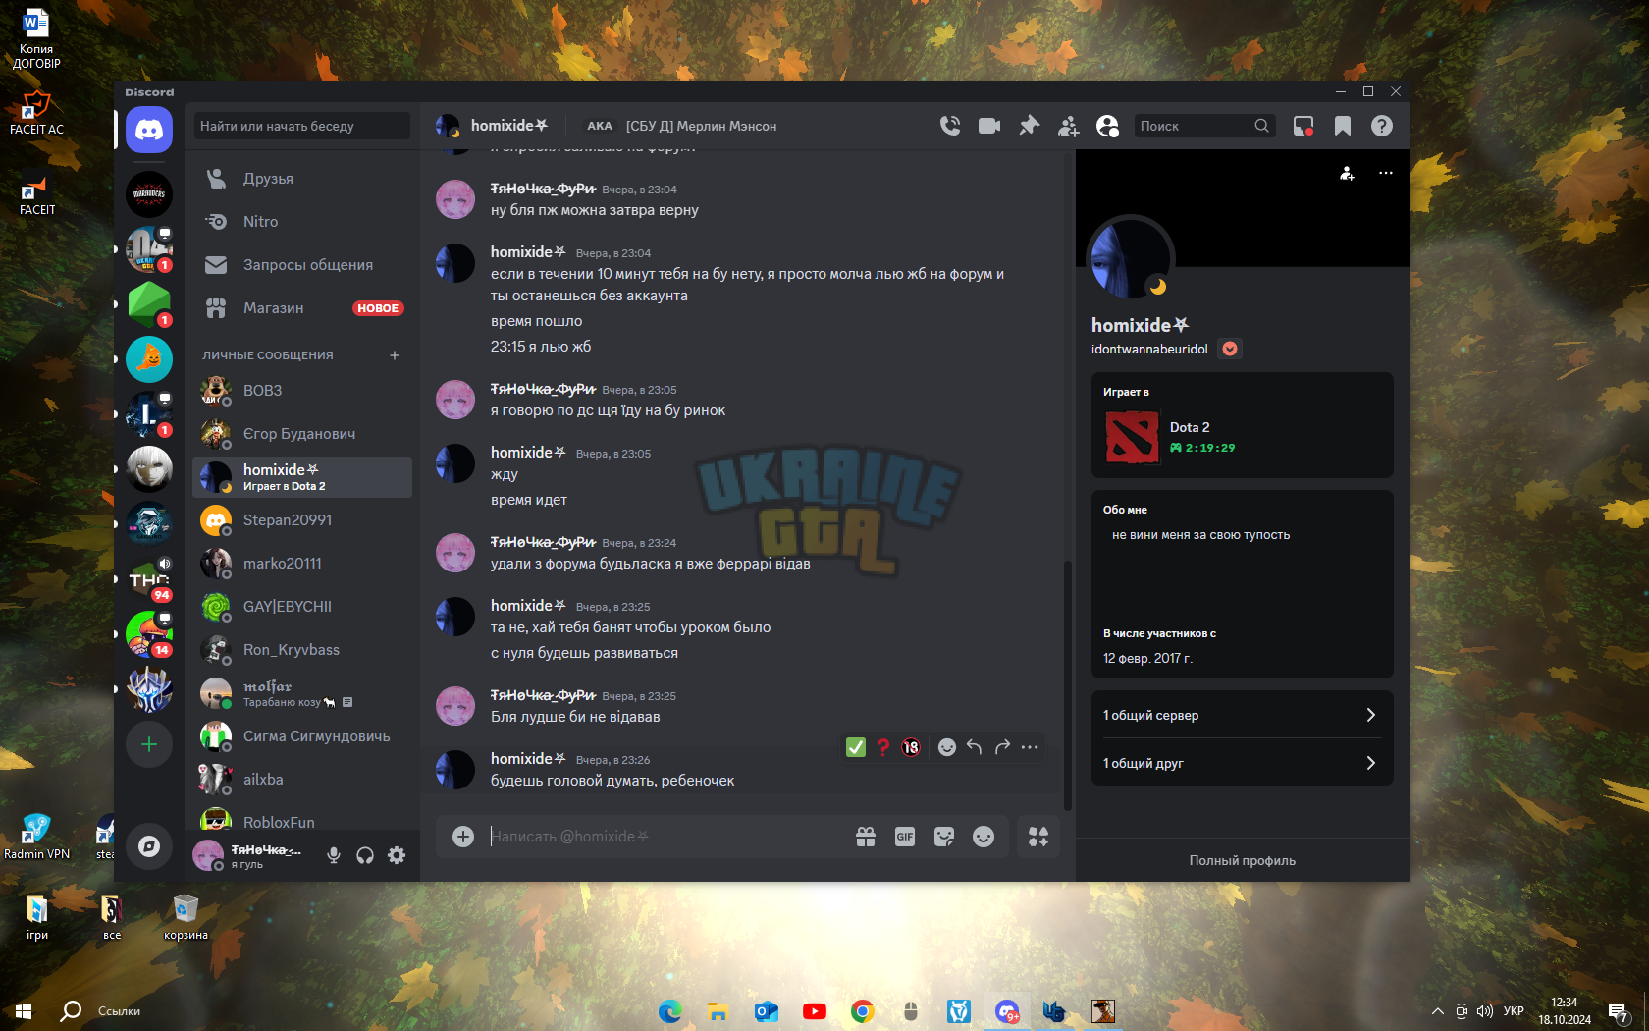Open the apps launcher button
The width and height of the screenshot is (1649, 1031).
point(1038,837)
